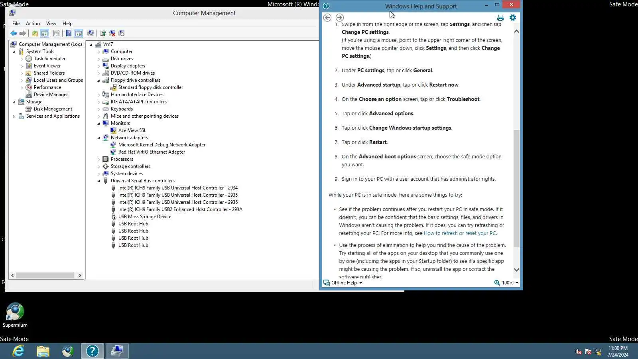The width and height of the screenshot is (638, 359).
Task: Select Microsoft Kernel Debug Network Adapter
Action: click(161, 145)
